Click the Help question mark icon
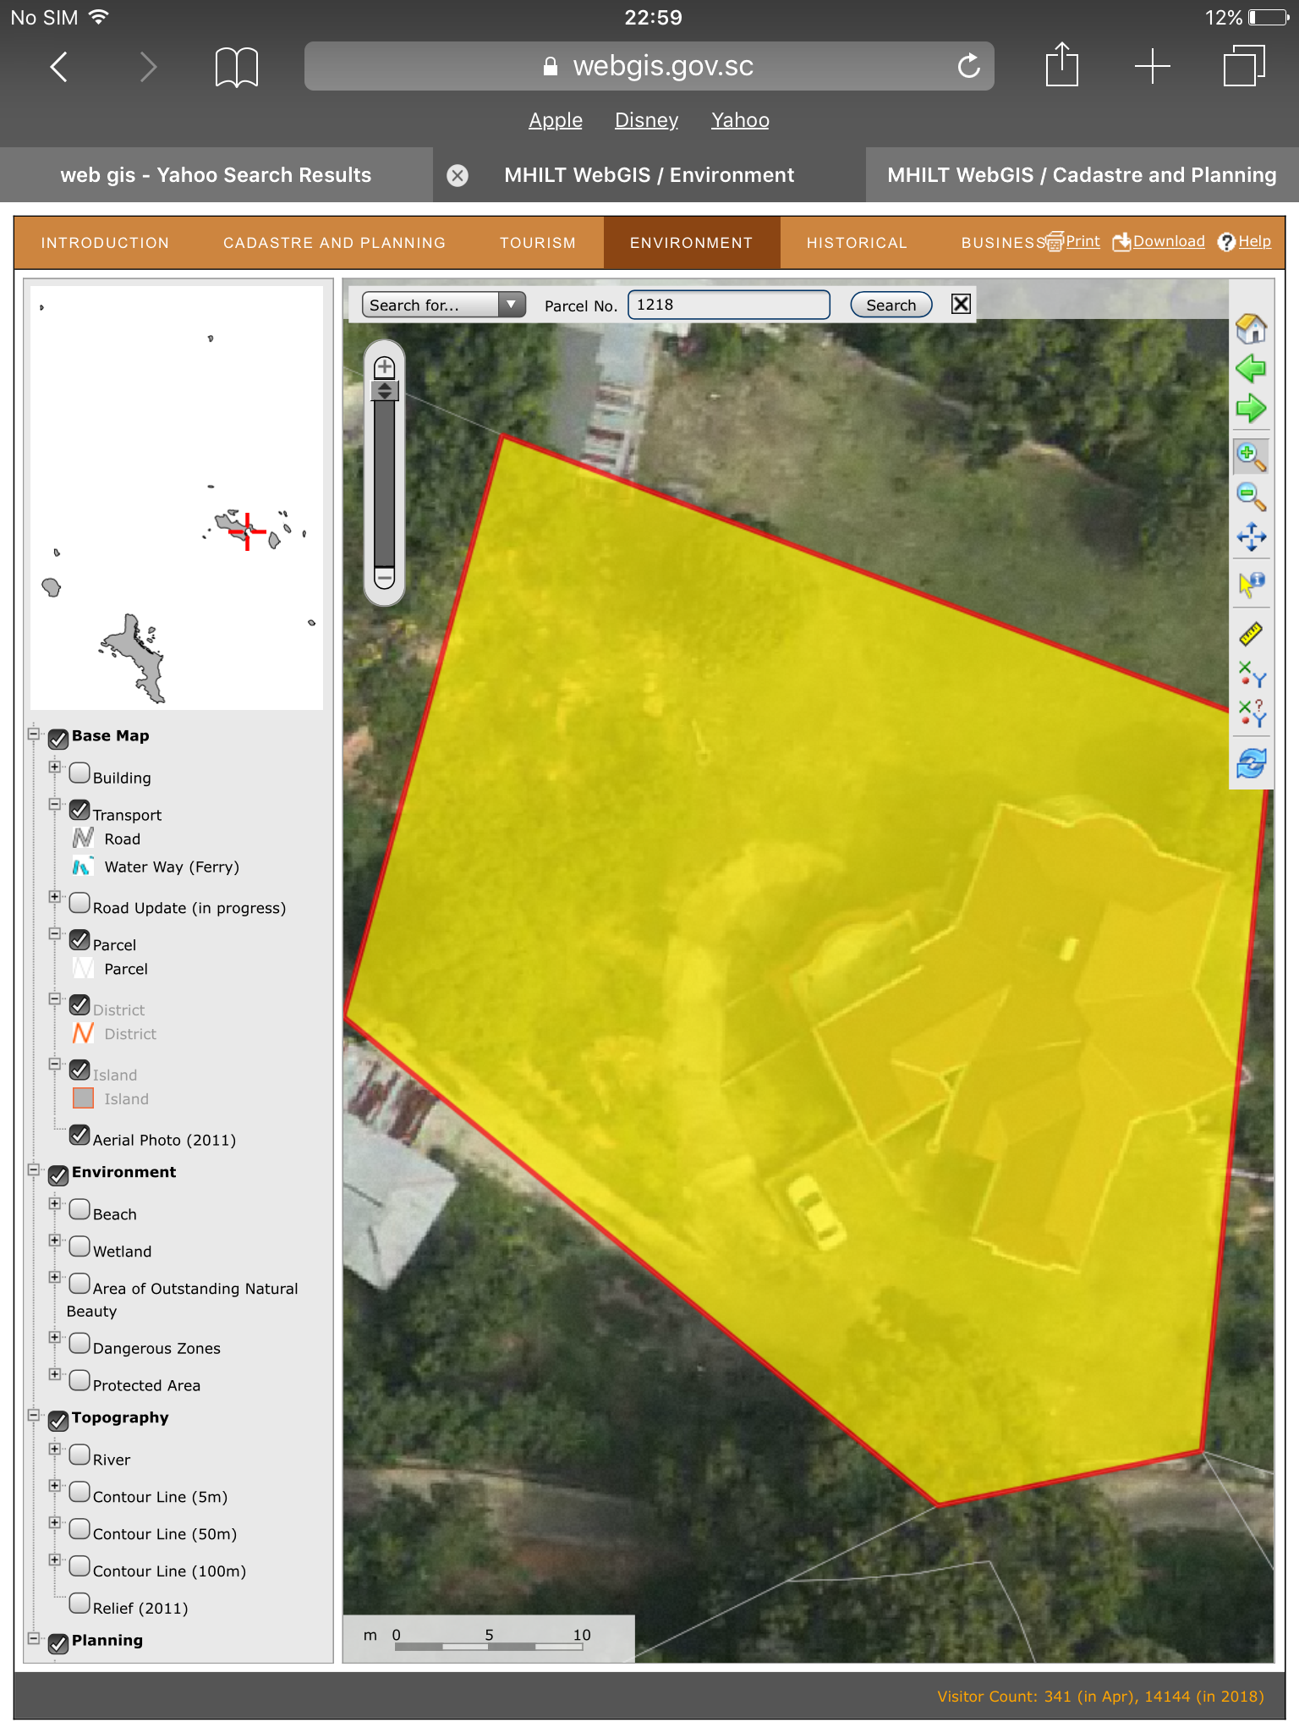This screenshot has width=1299, height=1733. point(1226,242)
